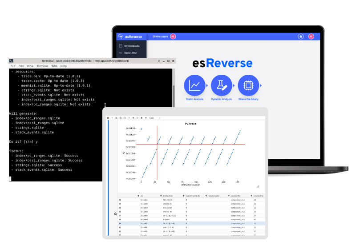The width and height of the screenshot is (356, 250).
Task: Paste the cell with the clipboard icon
Action: tap(125, 118)
